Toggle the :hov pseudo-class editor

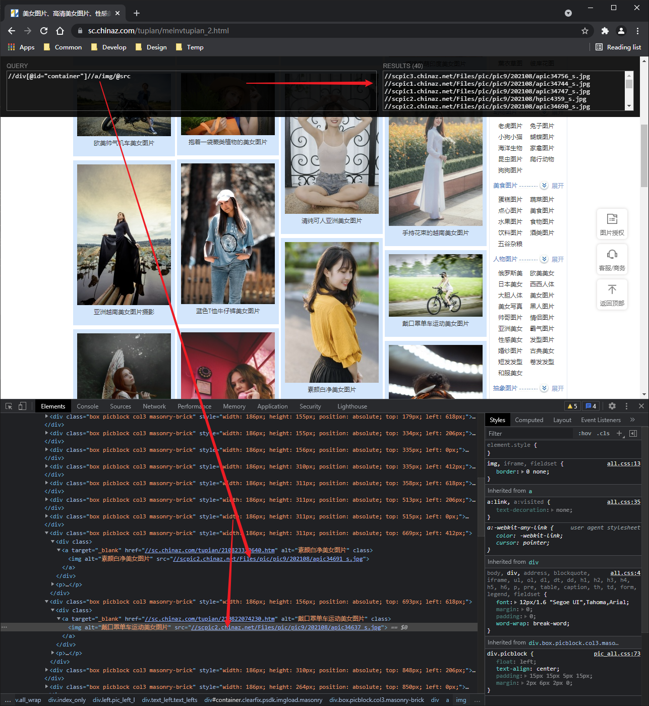pyautogui.click(x=584, y=433)
